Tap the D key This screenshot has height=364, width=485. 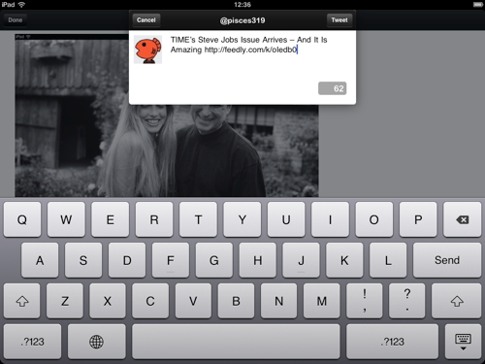click(127, 260)
